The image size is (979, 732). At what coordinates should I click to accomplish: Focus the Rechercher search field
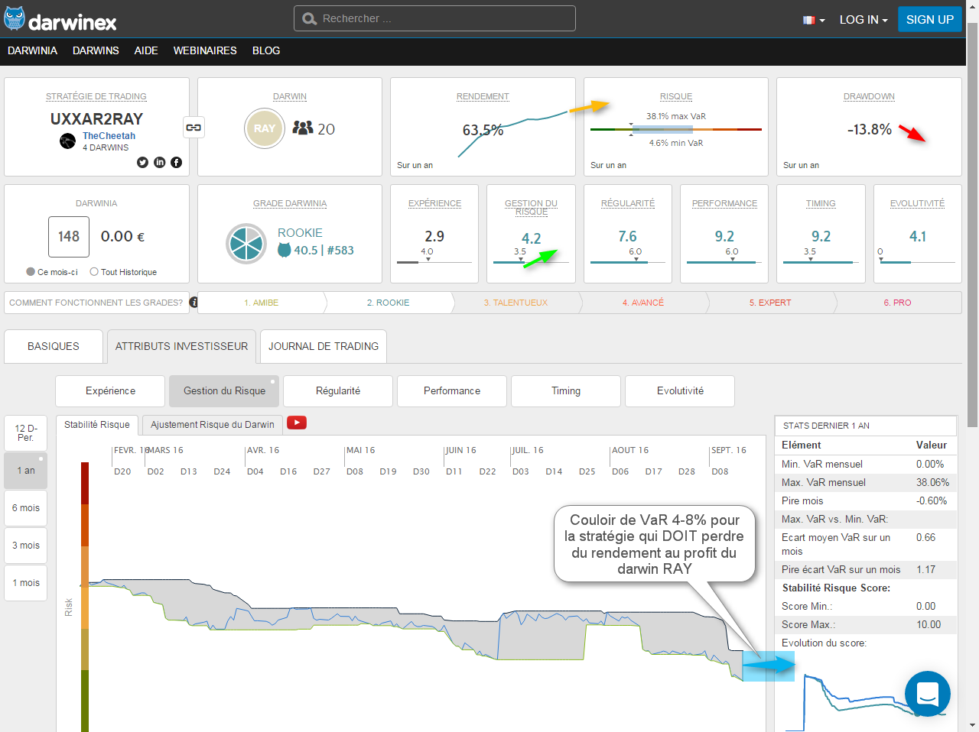tap(434, 18)
